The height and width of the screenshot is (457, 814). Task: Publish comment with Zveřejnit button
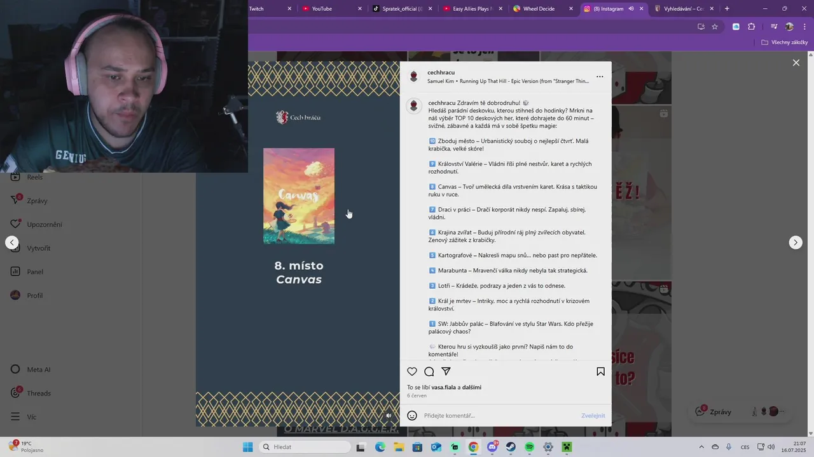click(x=593, y=415)
